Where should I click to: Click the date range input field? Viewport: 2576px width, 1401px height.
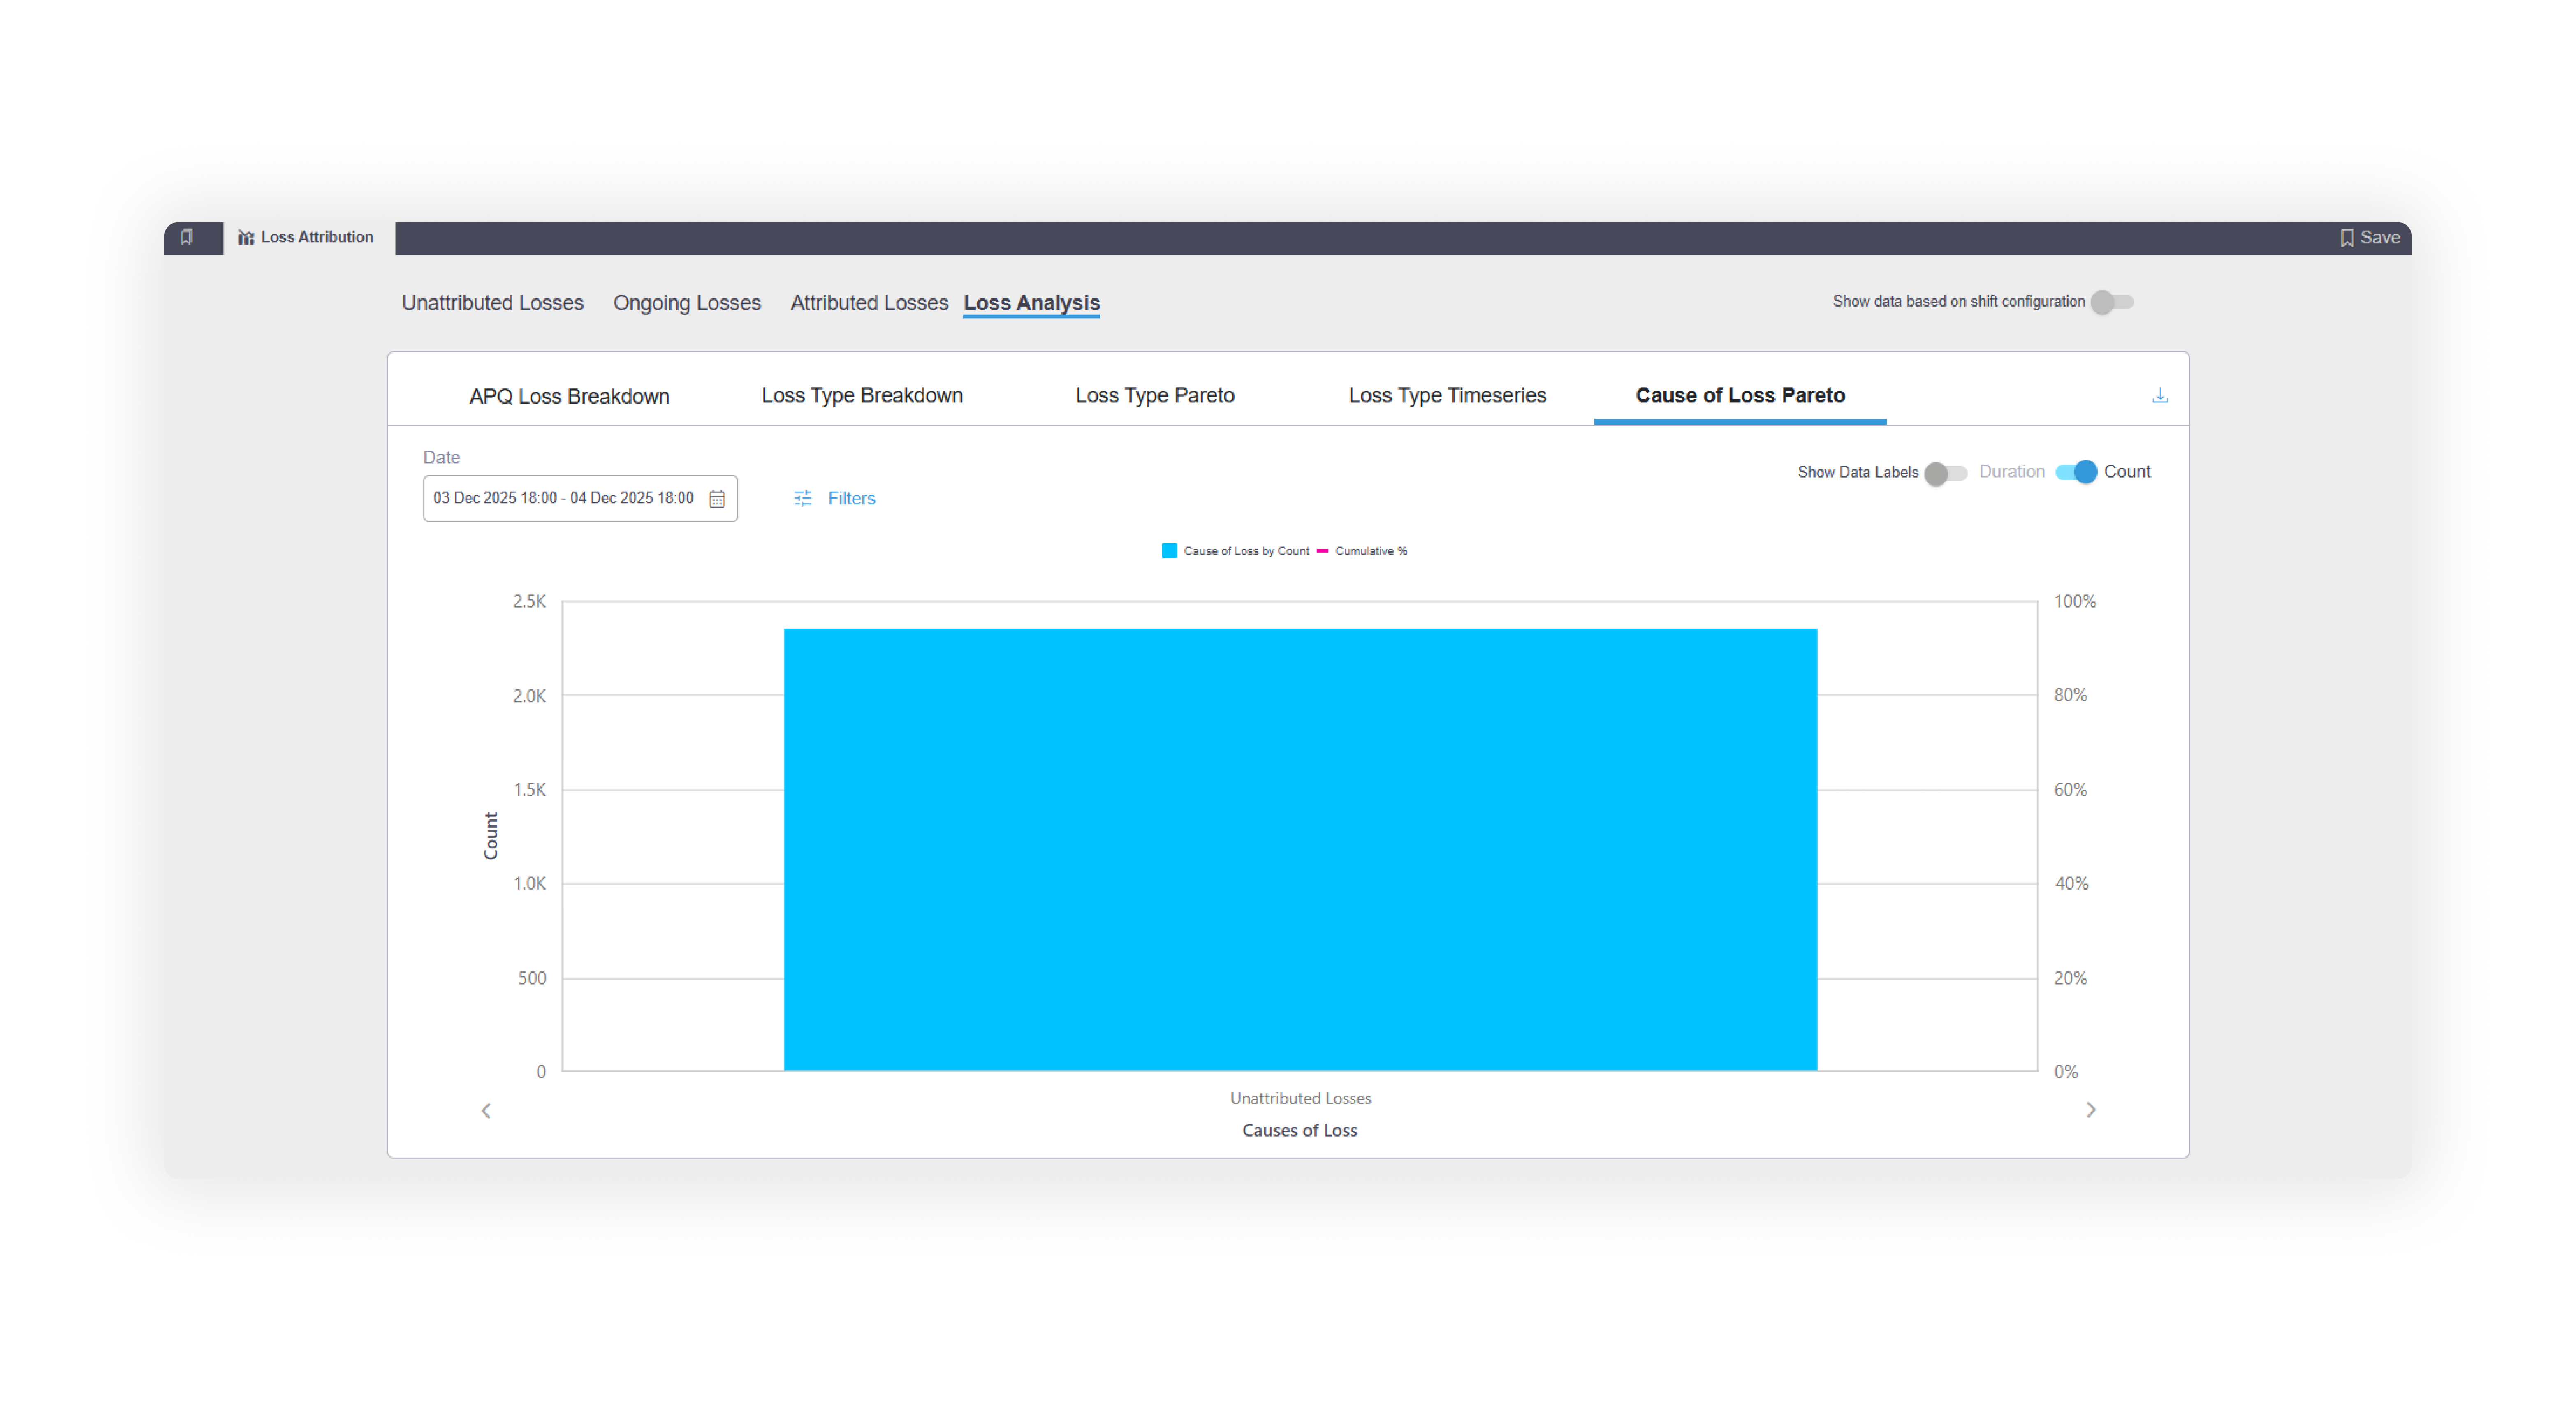pyautogui.click(x=563, y=499)
